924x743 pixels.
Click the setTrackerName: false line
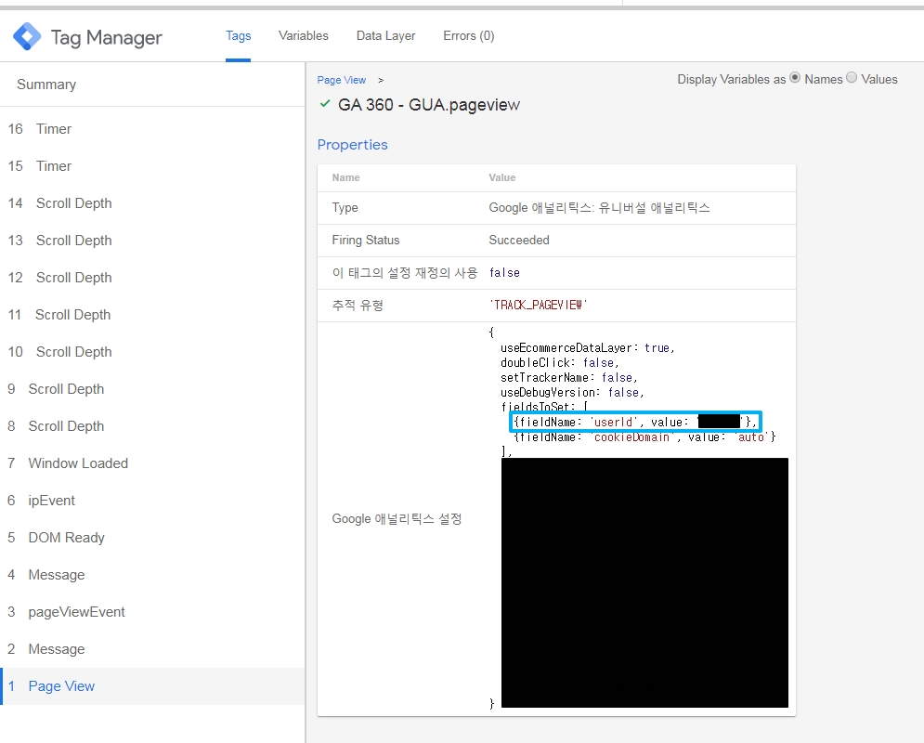click(x=569, y=377)
